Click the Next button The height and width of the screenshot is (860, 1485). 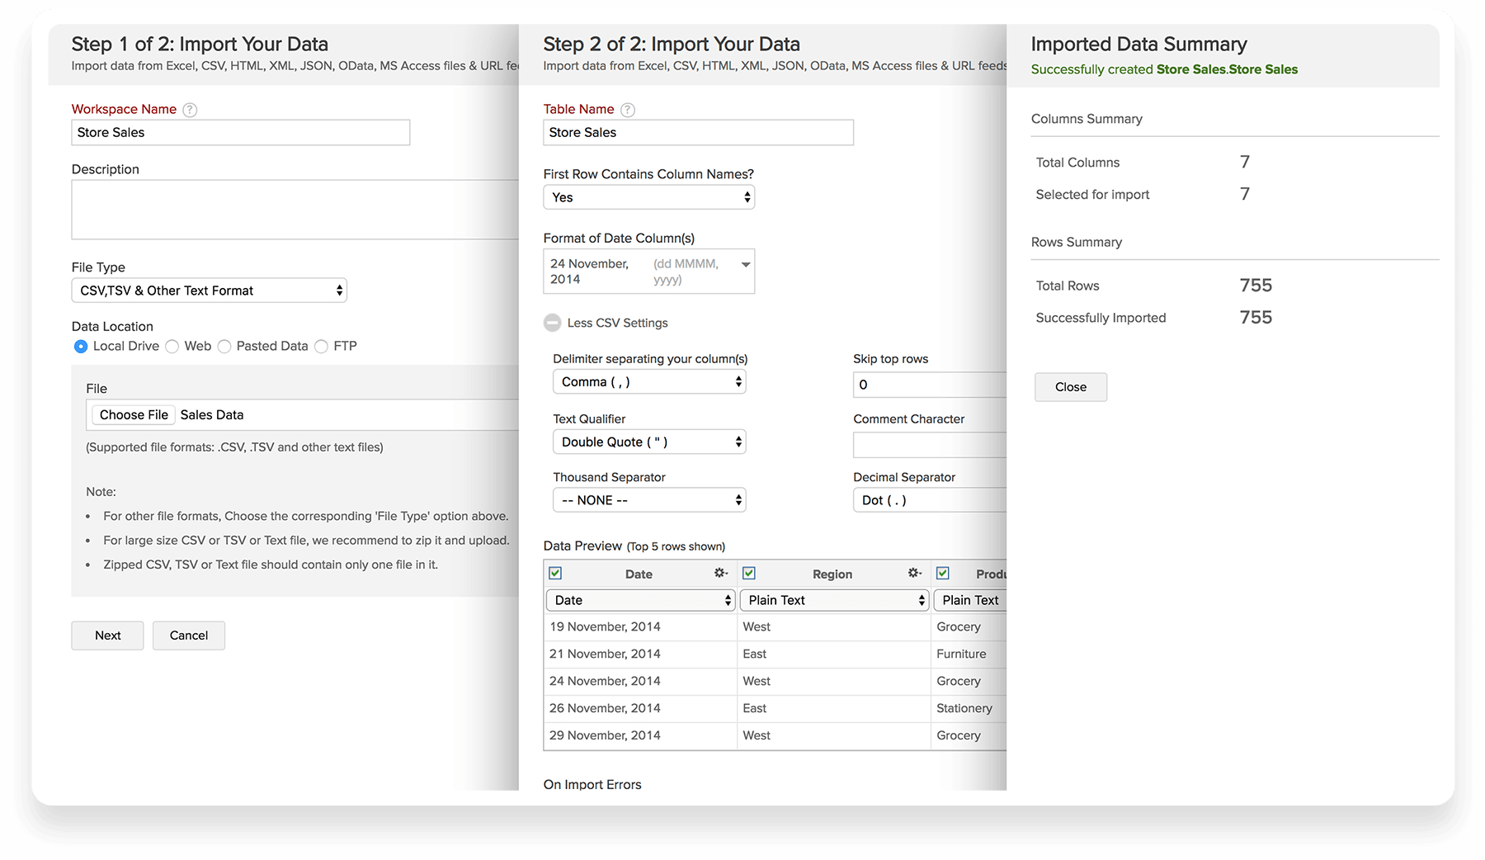click(x=107, y=636)
